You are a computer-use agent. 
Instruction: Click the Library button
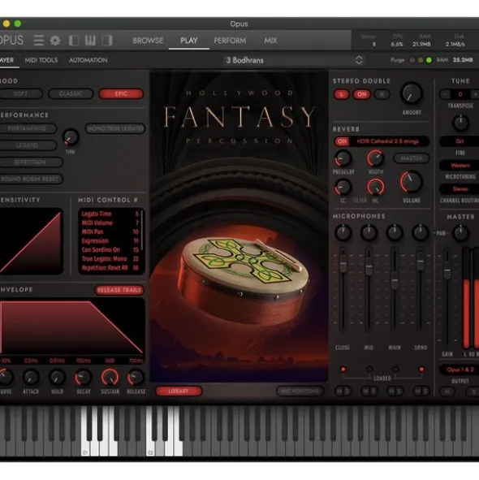click(179, 391)
